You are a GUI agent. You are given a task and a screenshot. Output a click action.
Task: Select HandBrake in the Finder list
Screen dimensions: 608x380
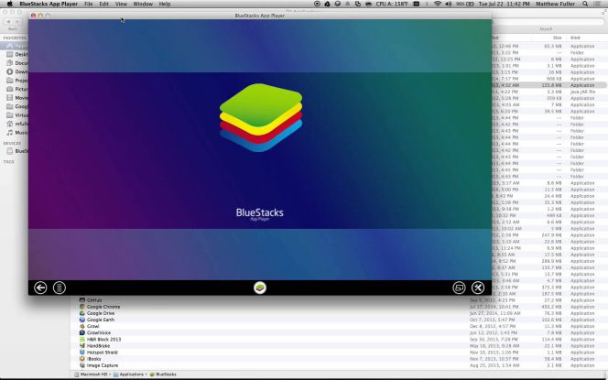point(98,346)
